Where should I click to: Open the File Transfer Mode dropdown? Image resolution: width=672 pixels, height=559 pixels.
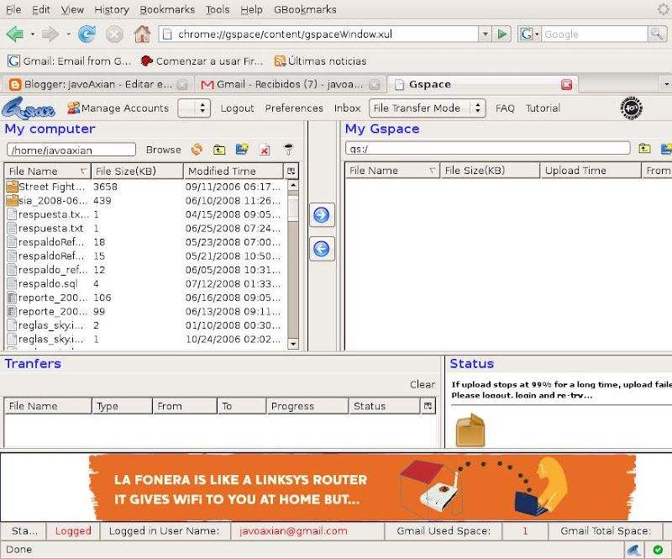point(428,108)
